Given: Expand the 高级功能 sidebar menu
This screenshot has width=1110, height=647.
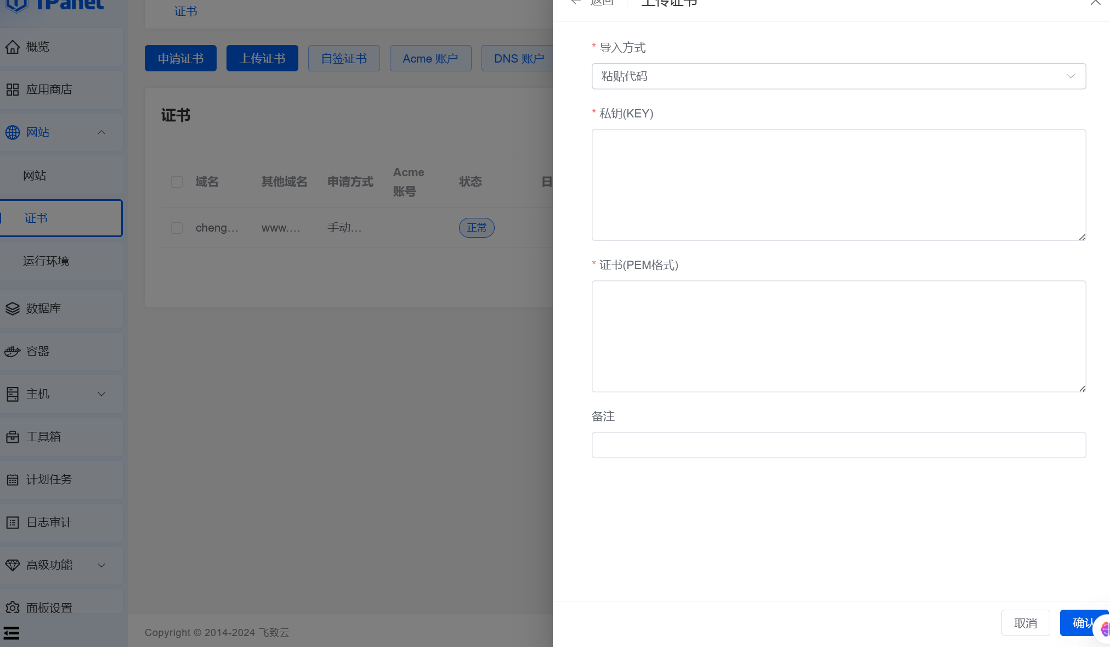Looking at the screenshot, I should [101, 565].
